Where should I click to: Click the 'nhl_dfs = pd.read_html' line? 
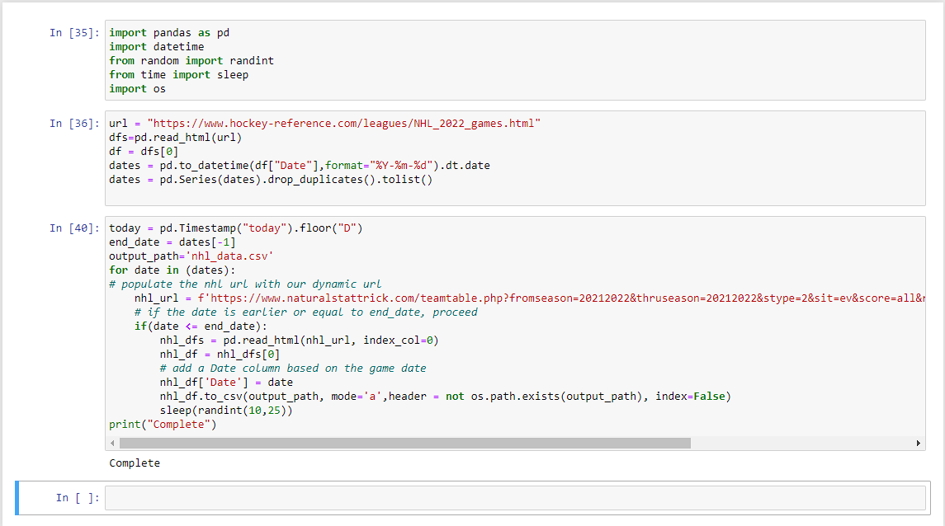(x=300, y=340)
